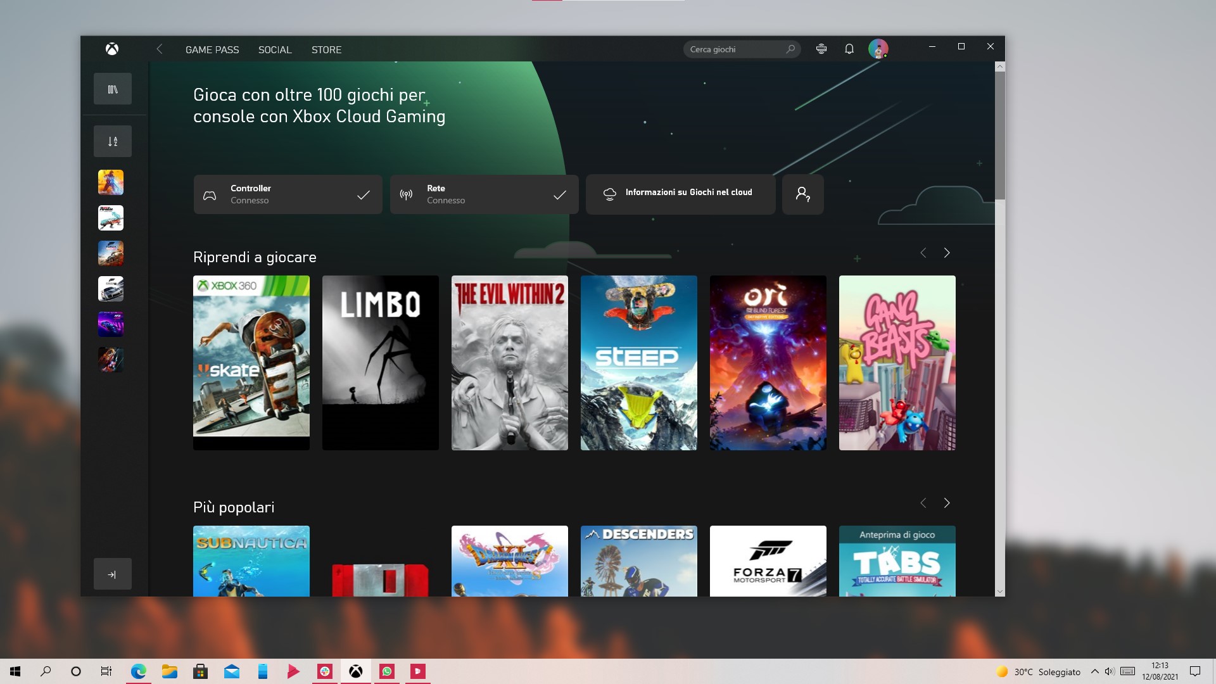This screenshot has height=684, width=1216.
Task: Switch to the STORE tab
Action: (326, 49)
